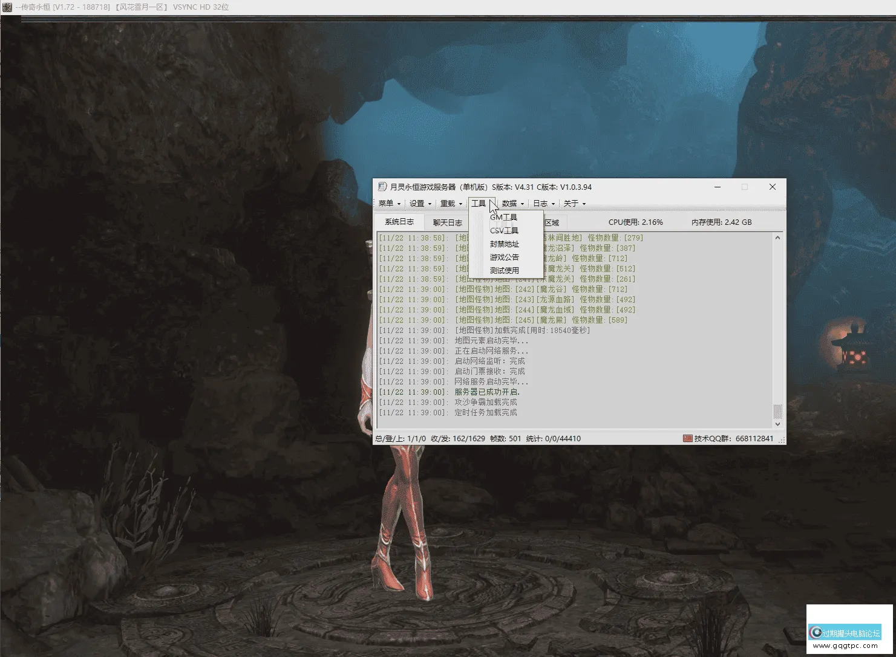Viewport: 896px width, 657px height.
Task: Click the game window icon at top-left
Action: tap(6, 7)
